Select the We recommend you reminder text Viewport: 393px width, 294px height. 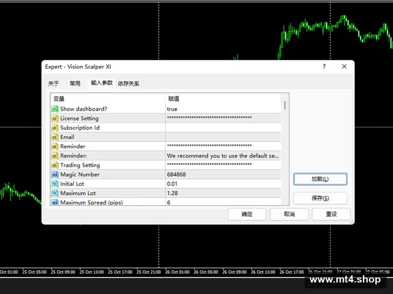point(223,156)
